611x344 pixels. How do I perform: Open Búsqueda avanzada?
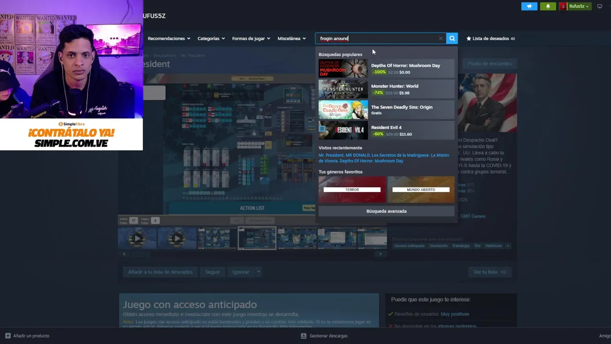tap(387, 211)
